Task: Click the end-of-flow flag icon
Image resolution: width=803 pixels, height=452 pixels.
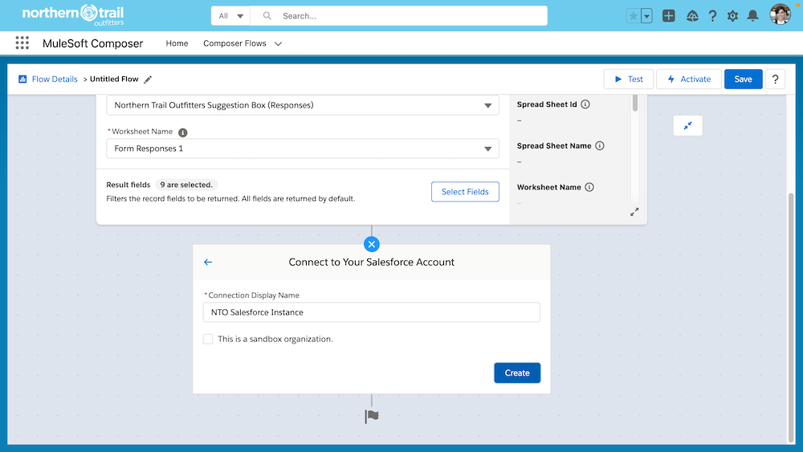Action: coord(372,416)
